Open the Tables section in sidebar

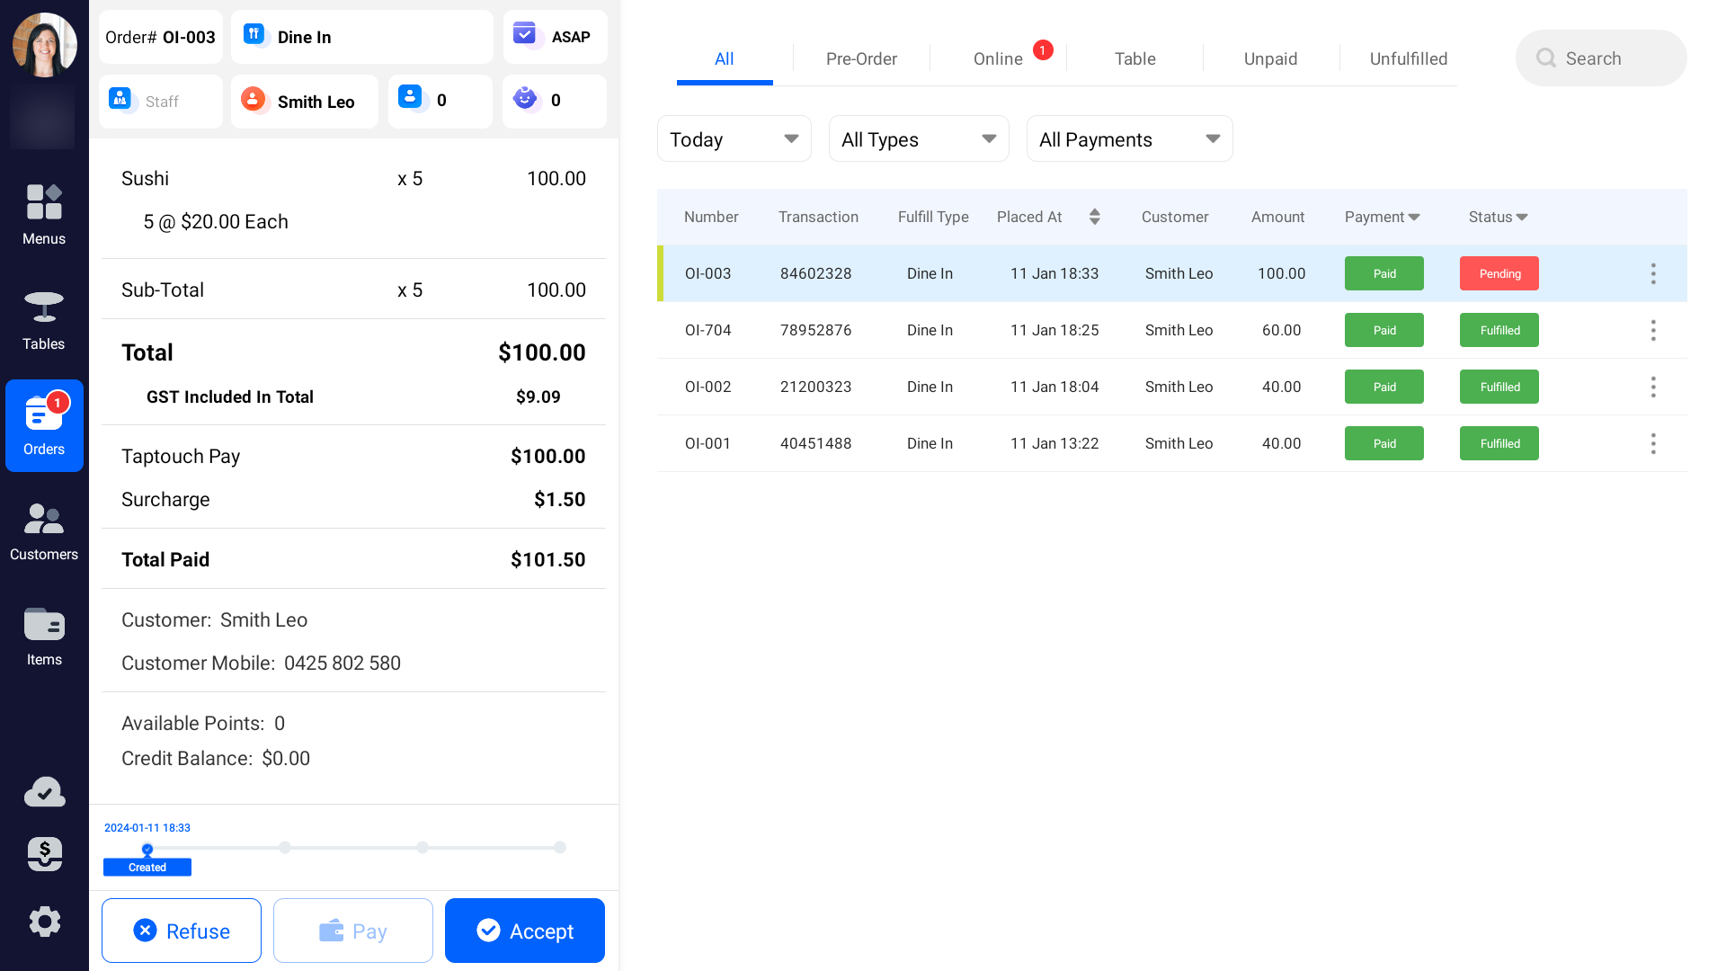44,320
